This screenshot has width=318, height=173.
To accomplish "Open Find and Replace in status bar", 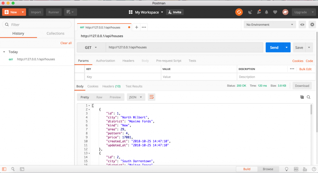I will (13, 169).
